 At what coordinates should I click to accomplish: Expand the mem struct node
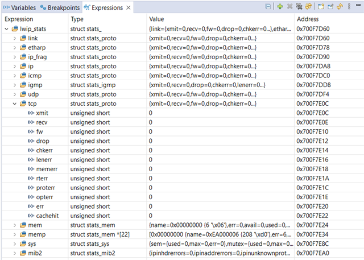coord(15,225)
